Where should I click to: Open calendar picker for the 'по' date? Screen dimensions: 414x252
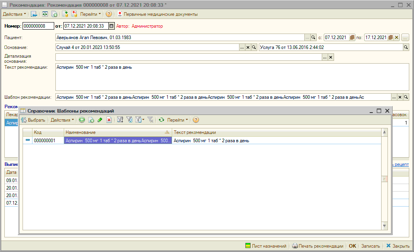[391, 38]
